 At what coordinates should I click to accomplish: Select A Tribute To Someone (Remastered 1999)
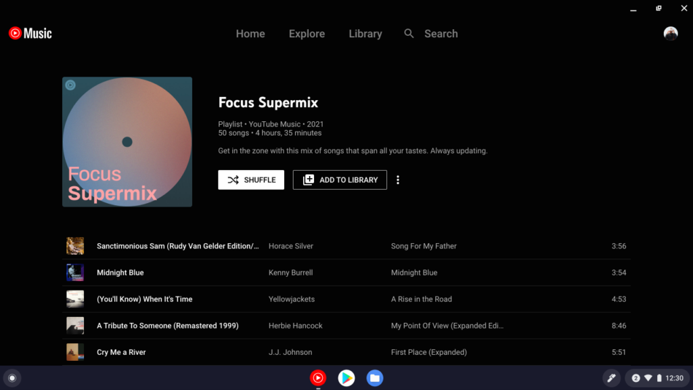point(168,326)
